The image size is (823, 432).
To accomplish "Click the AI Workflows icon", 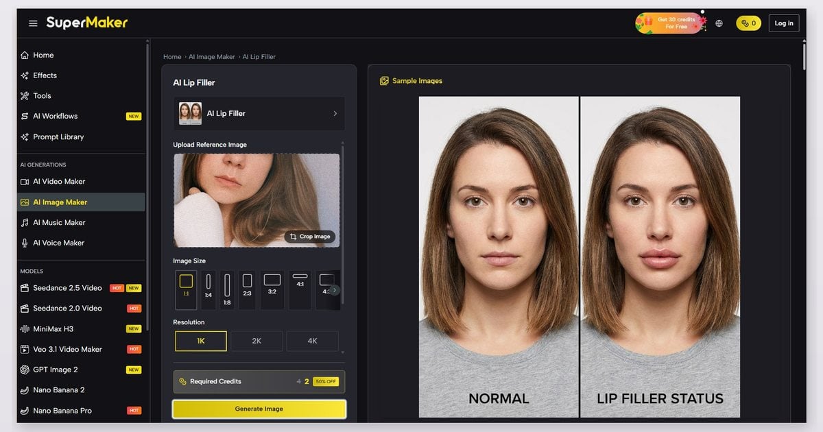I will pyautogui.click(x=25, y=117).
